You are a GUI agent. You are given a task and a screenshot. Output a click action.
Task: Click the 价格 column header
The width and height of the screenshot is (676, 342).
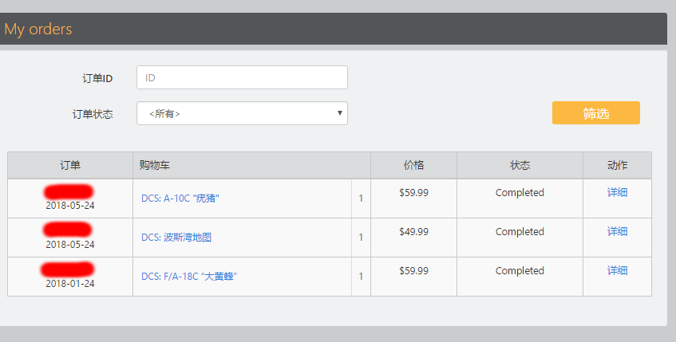413,165
